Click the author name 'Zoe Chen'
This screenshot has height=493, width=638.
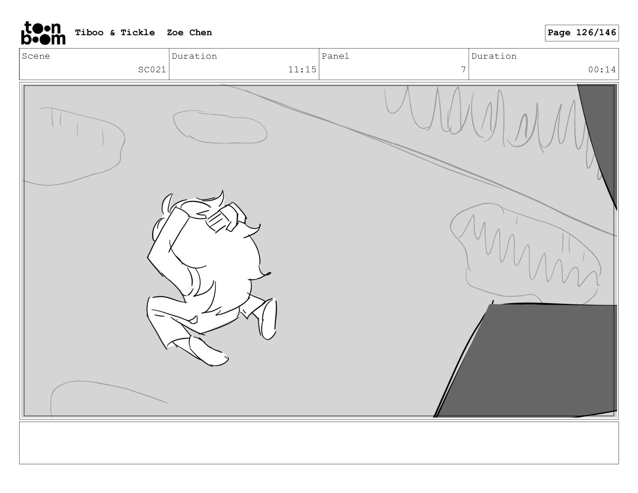tap(189, 32)
